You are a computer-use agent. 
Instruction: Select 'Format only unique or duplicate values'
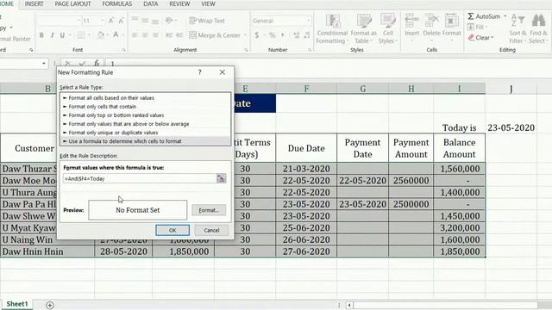coord(146,133)
